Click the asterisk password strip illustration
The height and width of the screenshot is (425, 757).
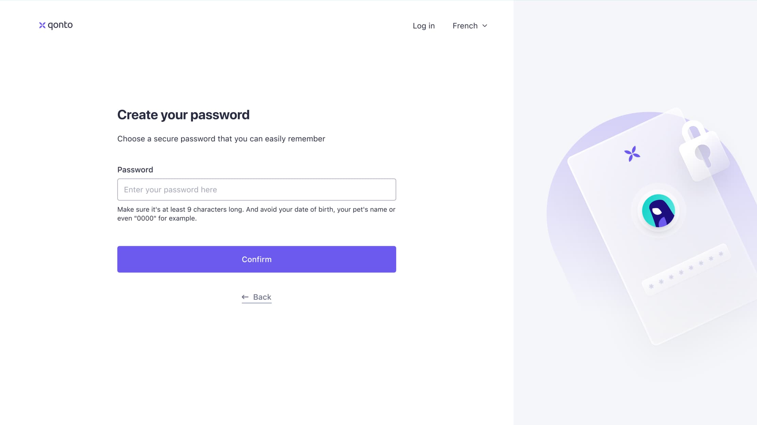tap(685, 269)
